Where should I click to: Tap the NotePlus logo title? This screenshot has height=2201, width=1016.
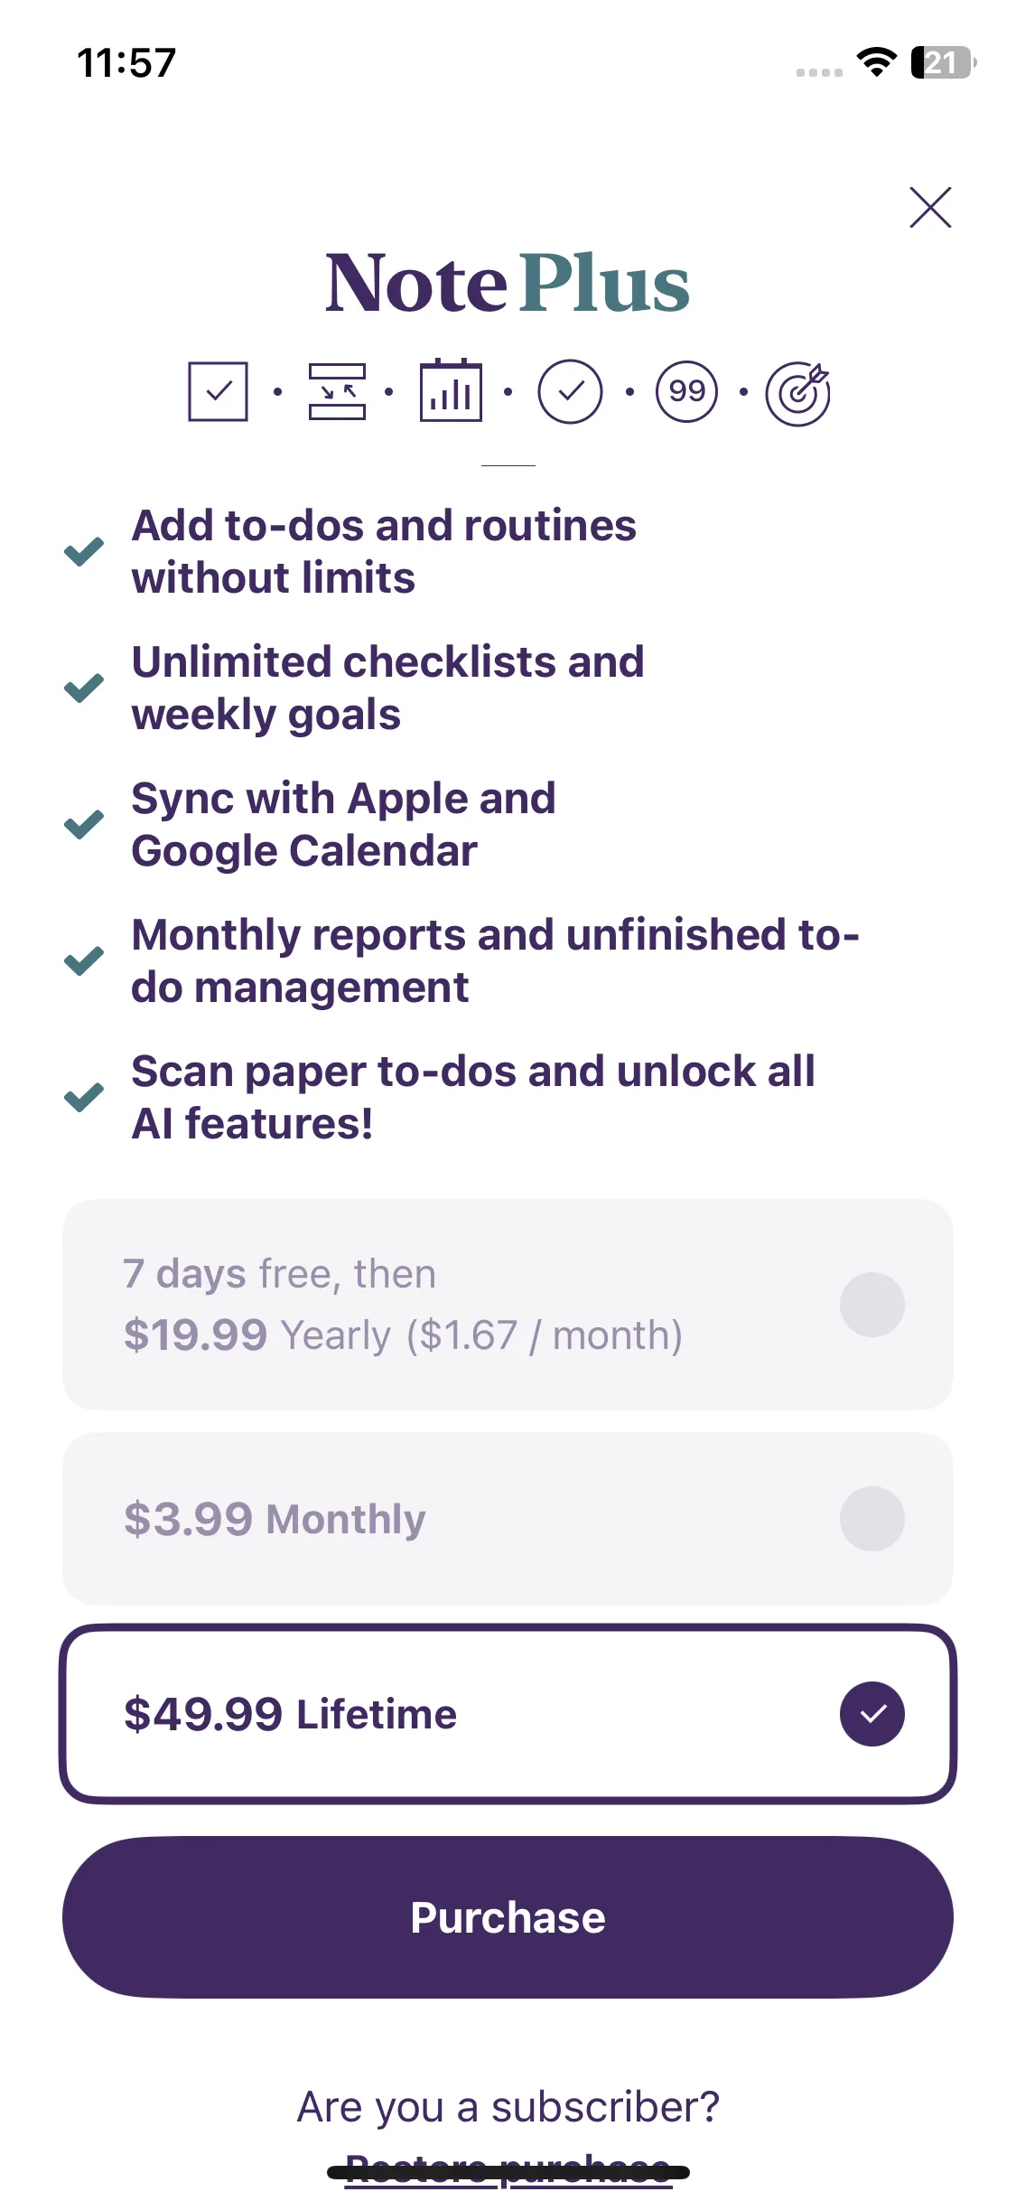coord(508,284)
